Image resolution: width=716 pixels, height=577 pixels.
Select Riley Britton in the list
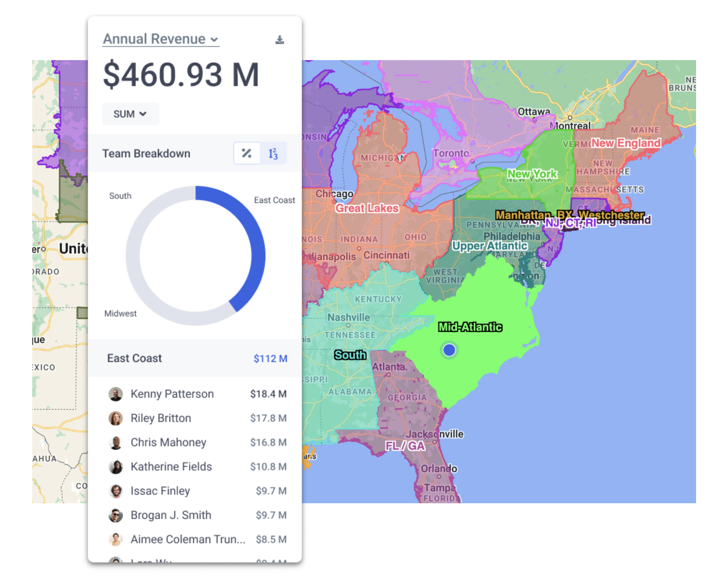(x=195, y=418)
